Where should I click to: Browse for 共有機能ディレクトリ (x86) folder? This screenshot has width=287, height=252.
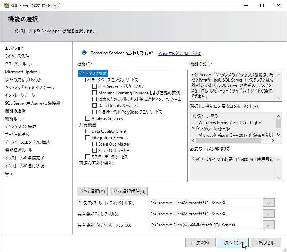[269, 225]
